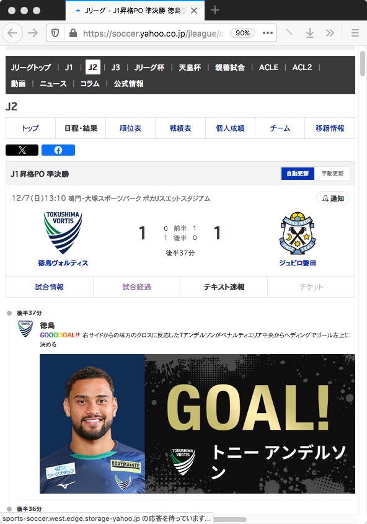Open the Jubilo Iwata team crest
Viewport: 367px width, 524px height.
tap(298, 233)
